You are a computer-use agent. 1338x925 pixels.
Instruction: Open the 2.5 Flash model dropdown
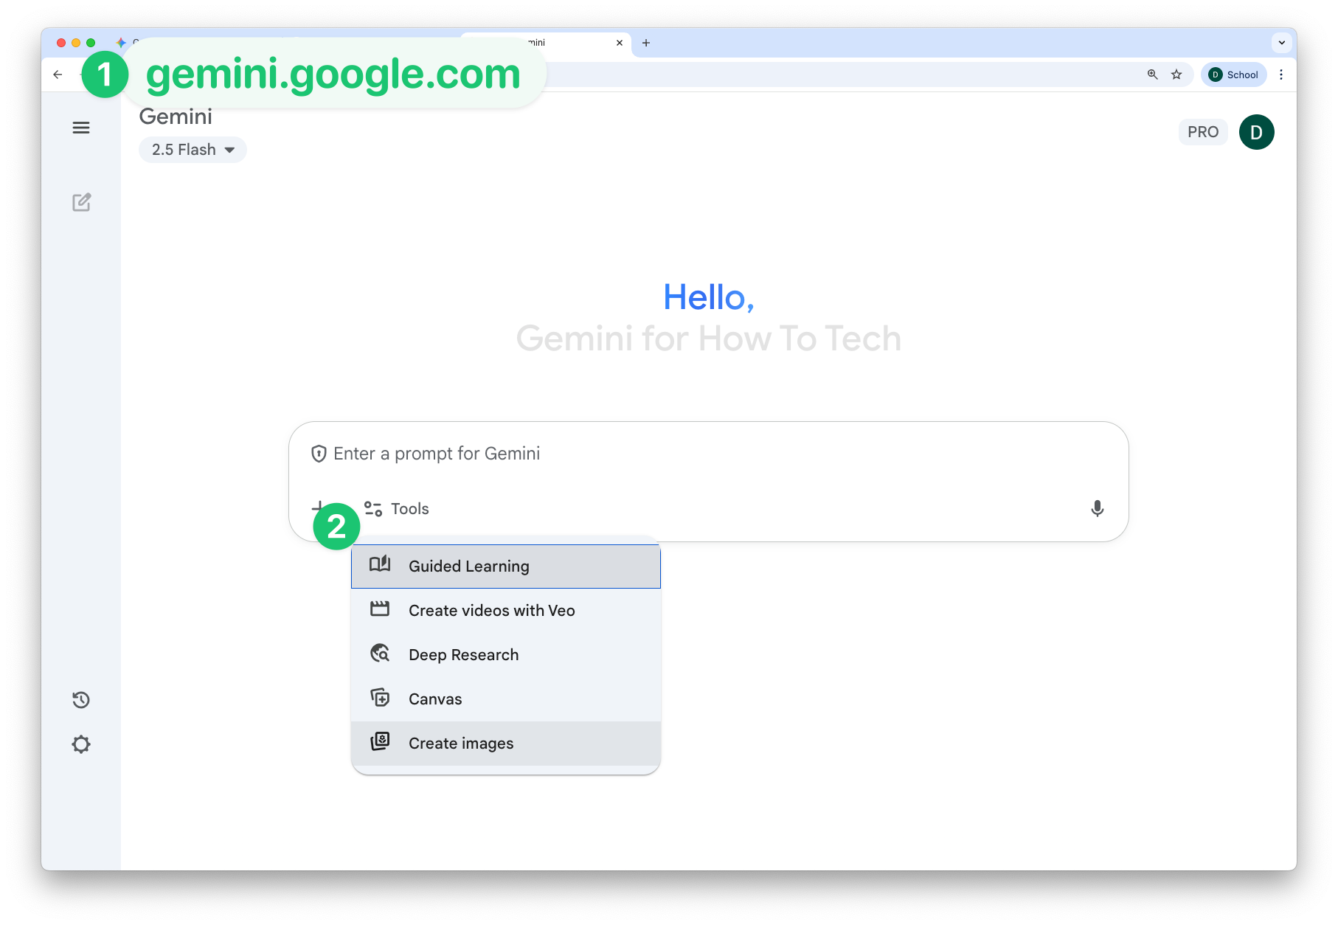pos(192,149)
